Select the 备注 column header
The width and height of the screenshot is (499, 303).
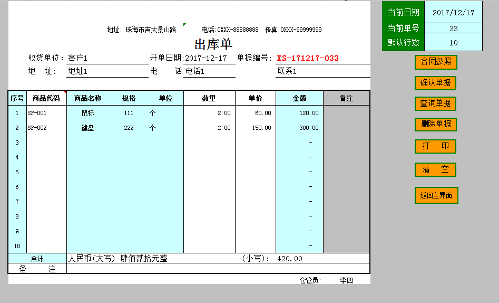point(347,98)
